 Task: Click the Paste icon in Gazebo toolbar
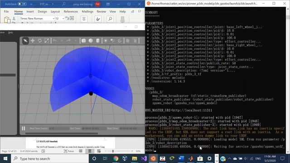click(135, 41)
